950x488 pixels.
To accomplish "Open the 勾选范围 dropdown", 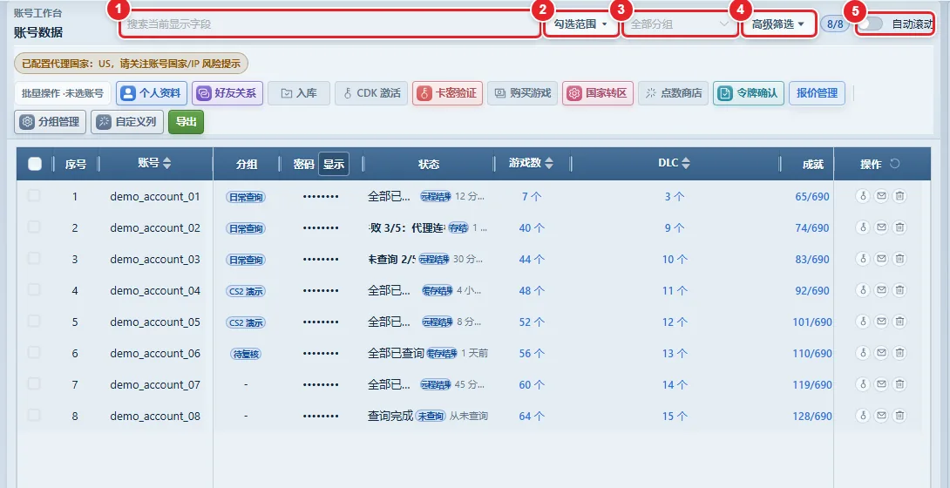I will [x=580, y=24].
